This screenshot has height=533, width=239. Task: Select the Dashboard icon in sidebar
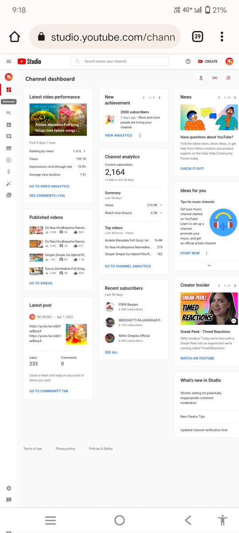coord(8,90)
